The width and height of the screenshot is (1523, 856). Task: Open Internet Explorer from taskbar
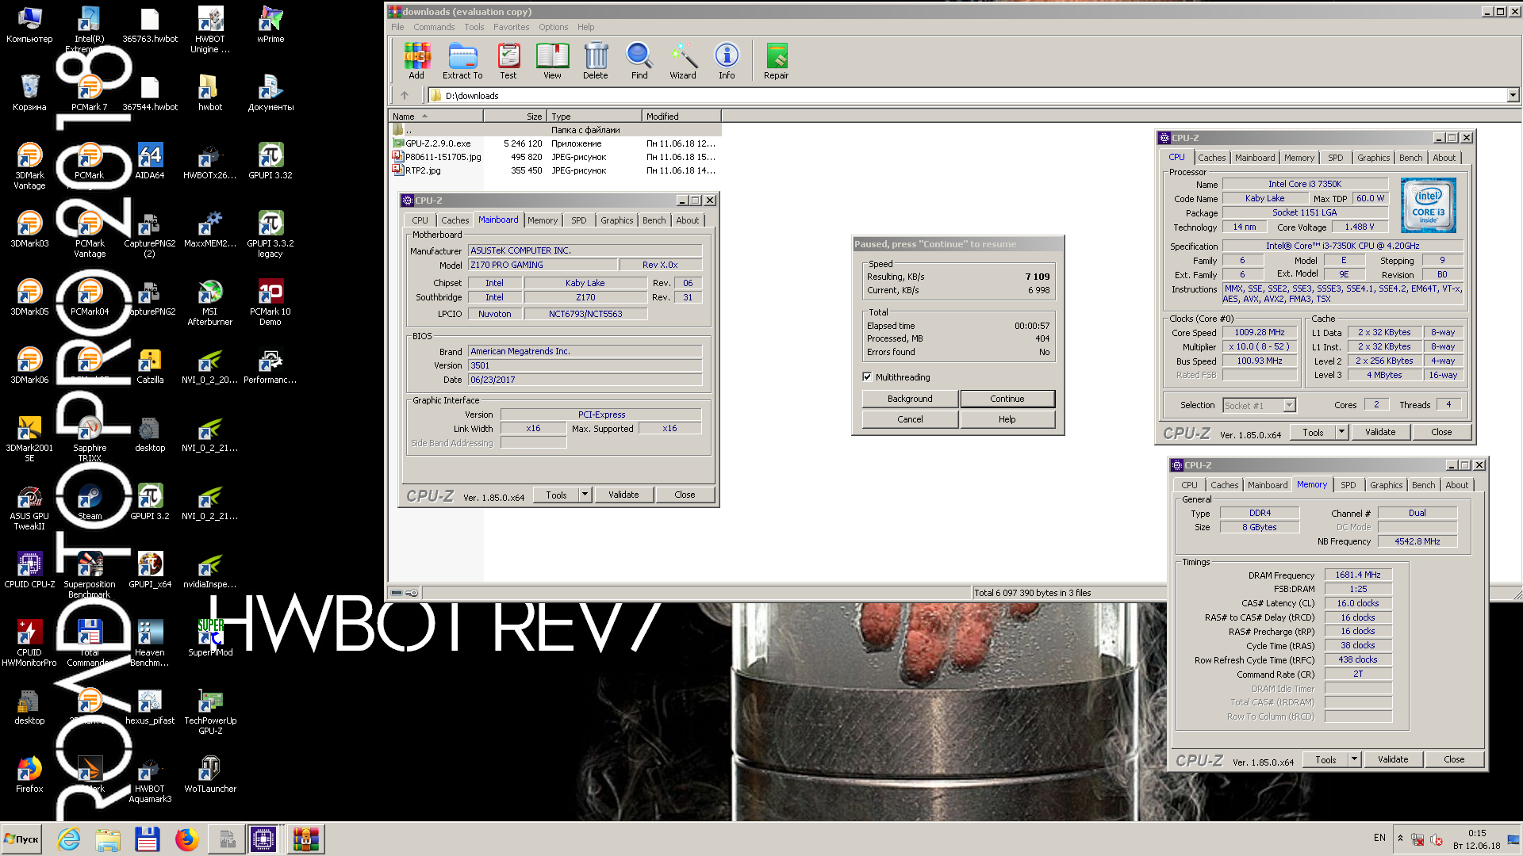click(x=69, y=839)
